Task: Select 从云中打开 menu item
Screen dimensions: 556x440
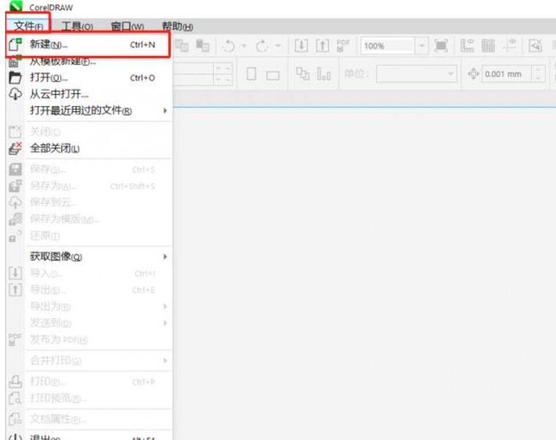Action: coord(89,94)
